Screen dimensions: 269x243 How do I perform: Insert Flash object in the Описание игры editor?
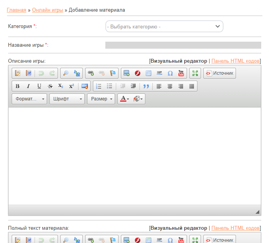[138, 73]
